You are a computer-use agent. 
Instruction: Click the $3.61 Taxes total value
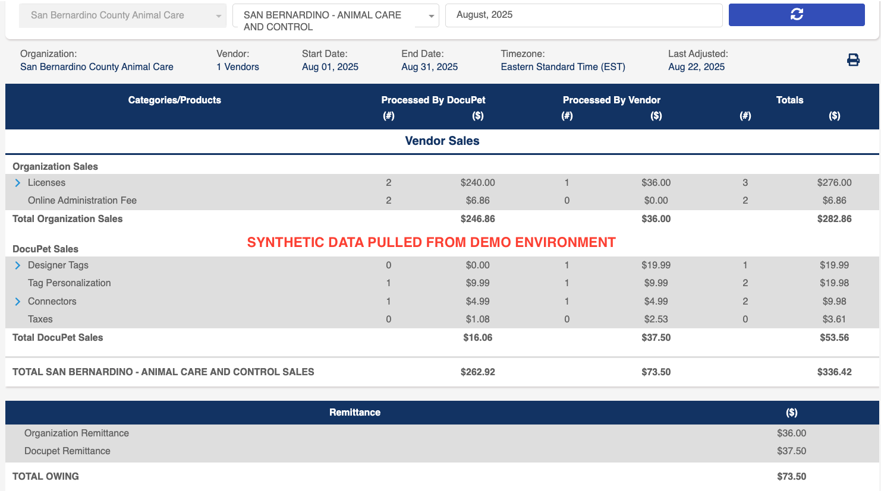(x=835, y=319)
